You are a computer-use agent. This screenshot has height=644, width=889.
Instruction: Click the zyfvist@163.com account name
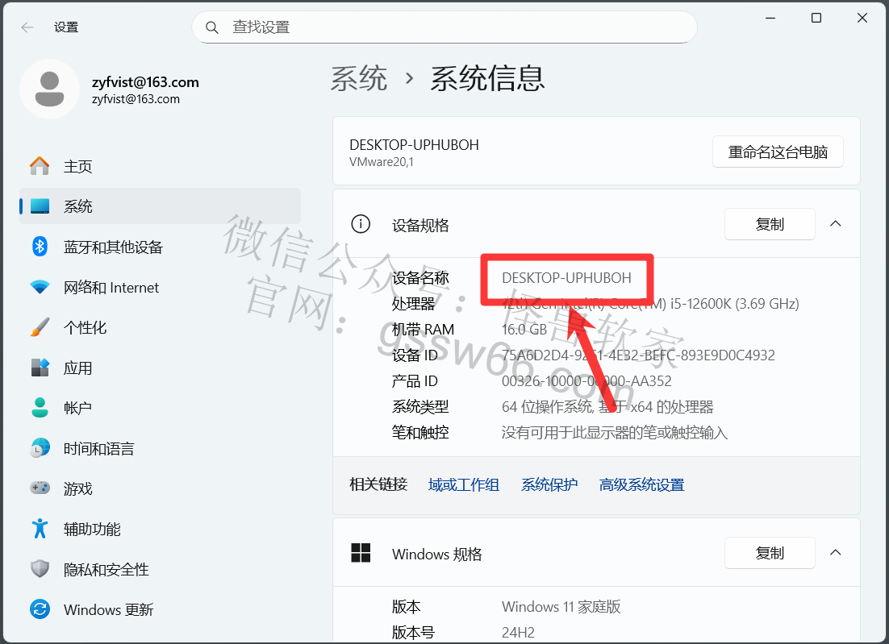coord(146,82)
